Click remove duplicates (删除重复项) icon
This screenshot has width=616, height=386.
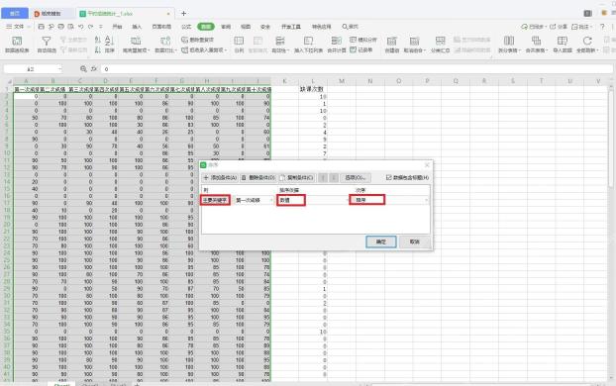pos(184,40)
